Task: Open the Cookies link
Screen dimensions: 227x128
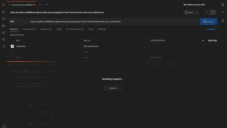Action: pyautogui.click(x=211, y=29)
